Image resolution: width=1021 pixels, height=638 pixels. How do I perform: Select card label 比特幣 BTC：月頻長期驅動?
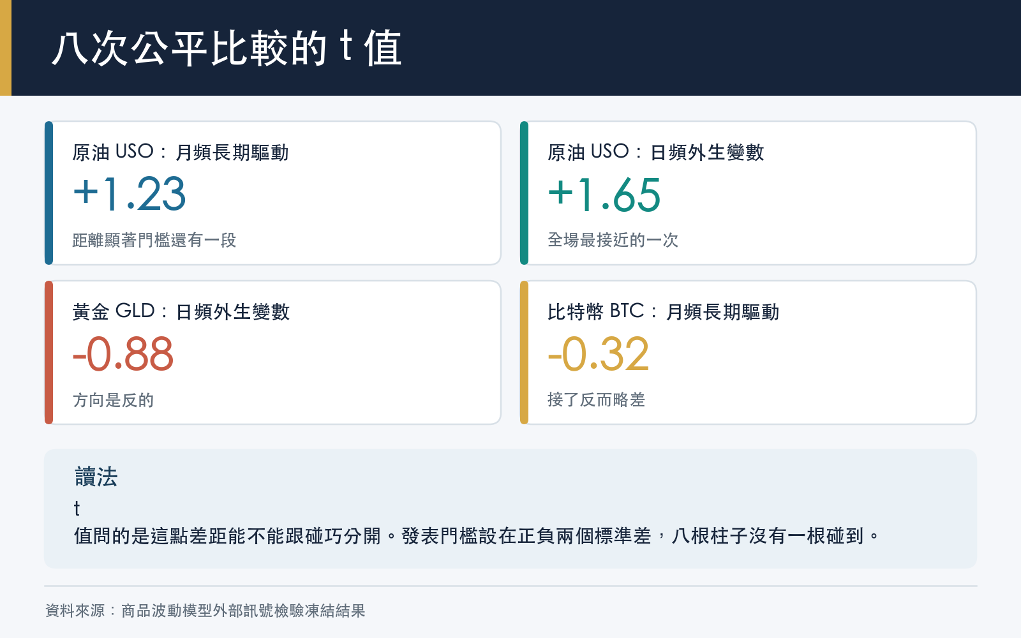(x=664, y=312)
